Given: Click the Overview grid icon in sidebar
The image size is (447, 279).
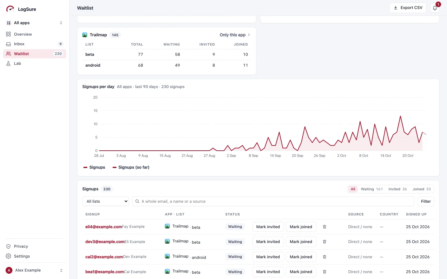Looking at the screenshot, I should click(x=8, y=34).
